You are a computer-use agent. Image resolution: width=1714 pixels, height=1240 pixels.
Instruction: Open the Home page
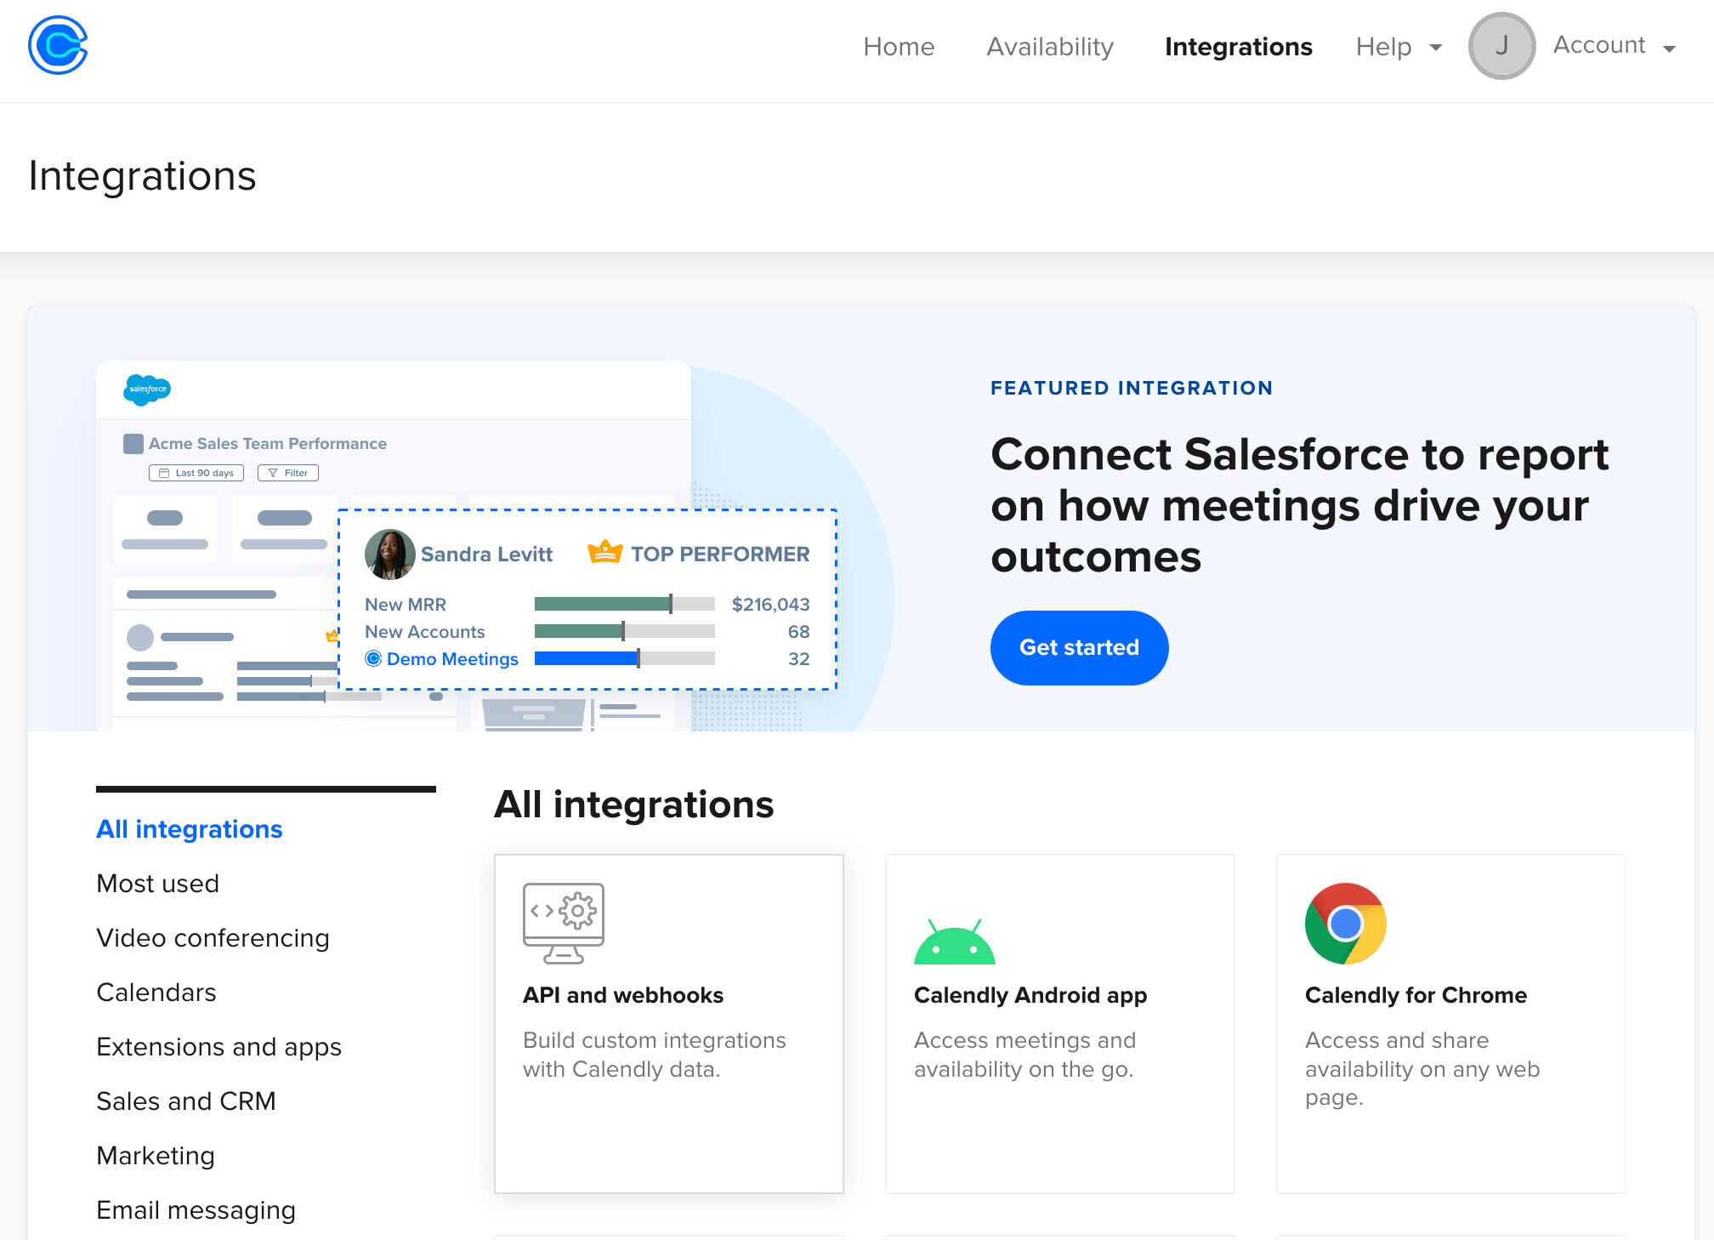[899, 46]
